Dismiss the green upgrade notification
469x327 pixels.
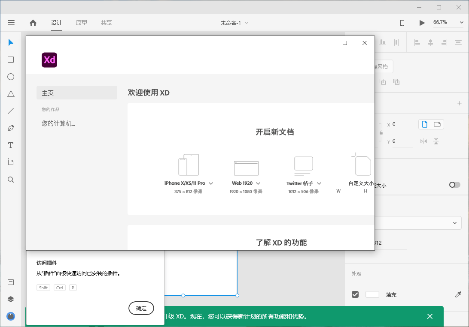click(x=430, y=316)
